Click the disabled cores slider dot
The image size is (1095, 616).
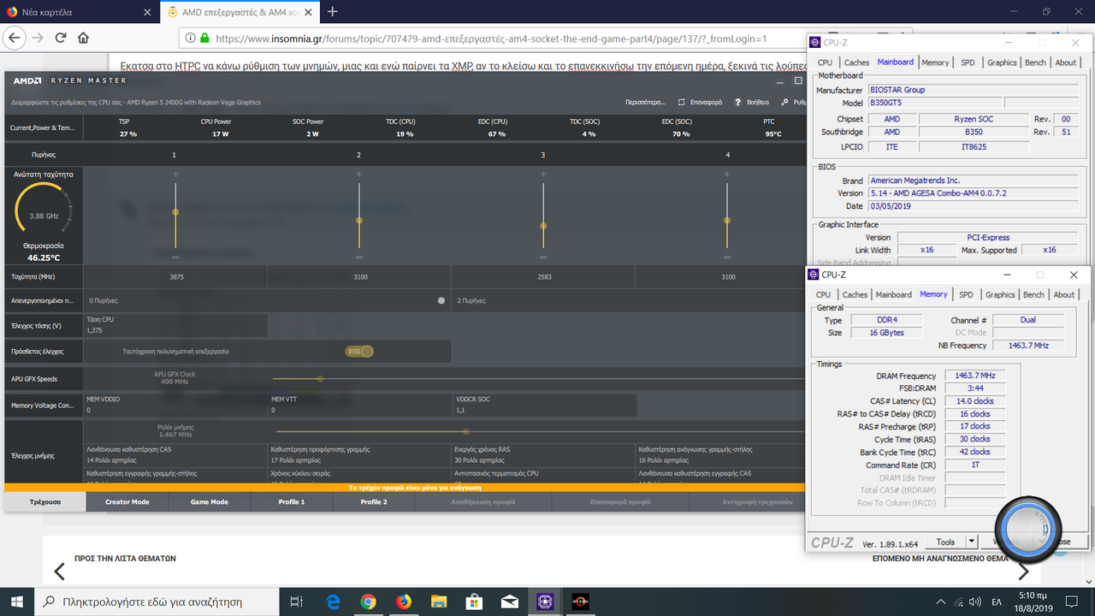click(x=441, y=301)
